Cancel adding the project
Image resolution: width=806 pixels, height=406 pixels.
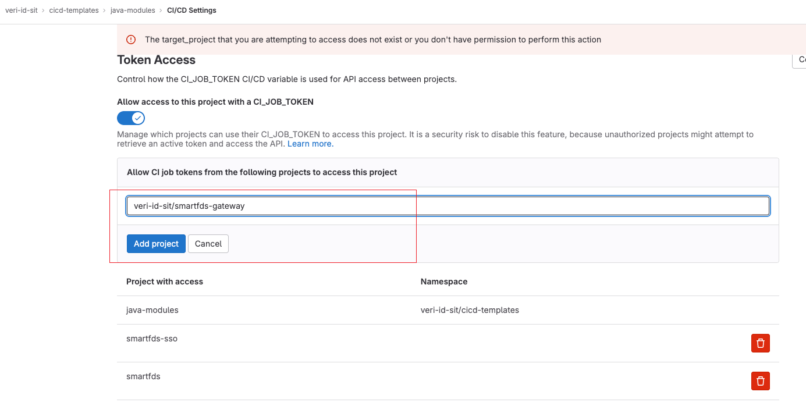point(208,244)
